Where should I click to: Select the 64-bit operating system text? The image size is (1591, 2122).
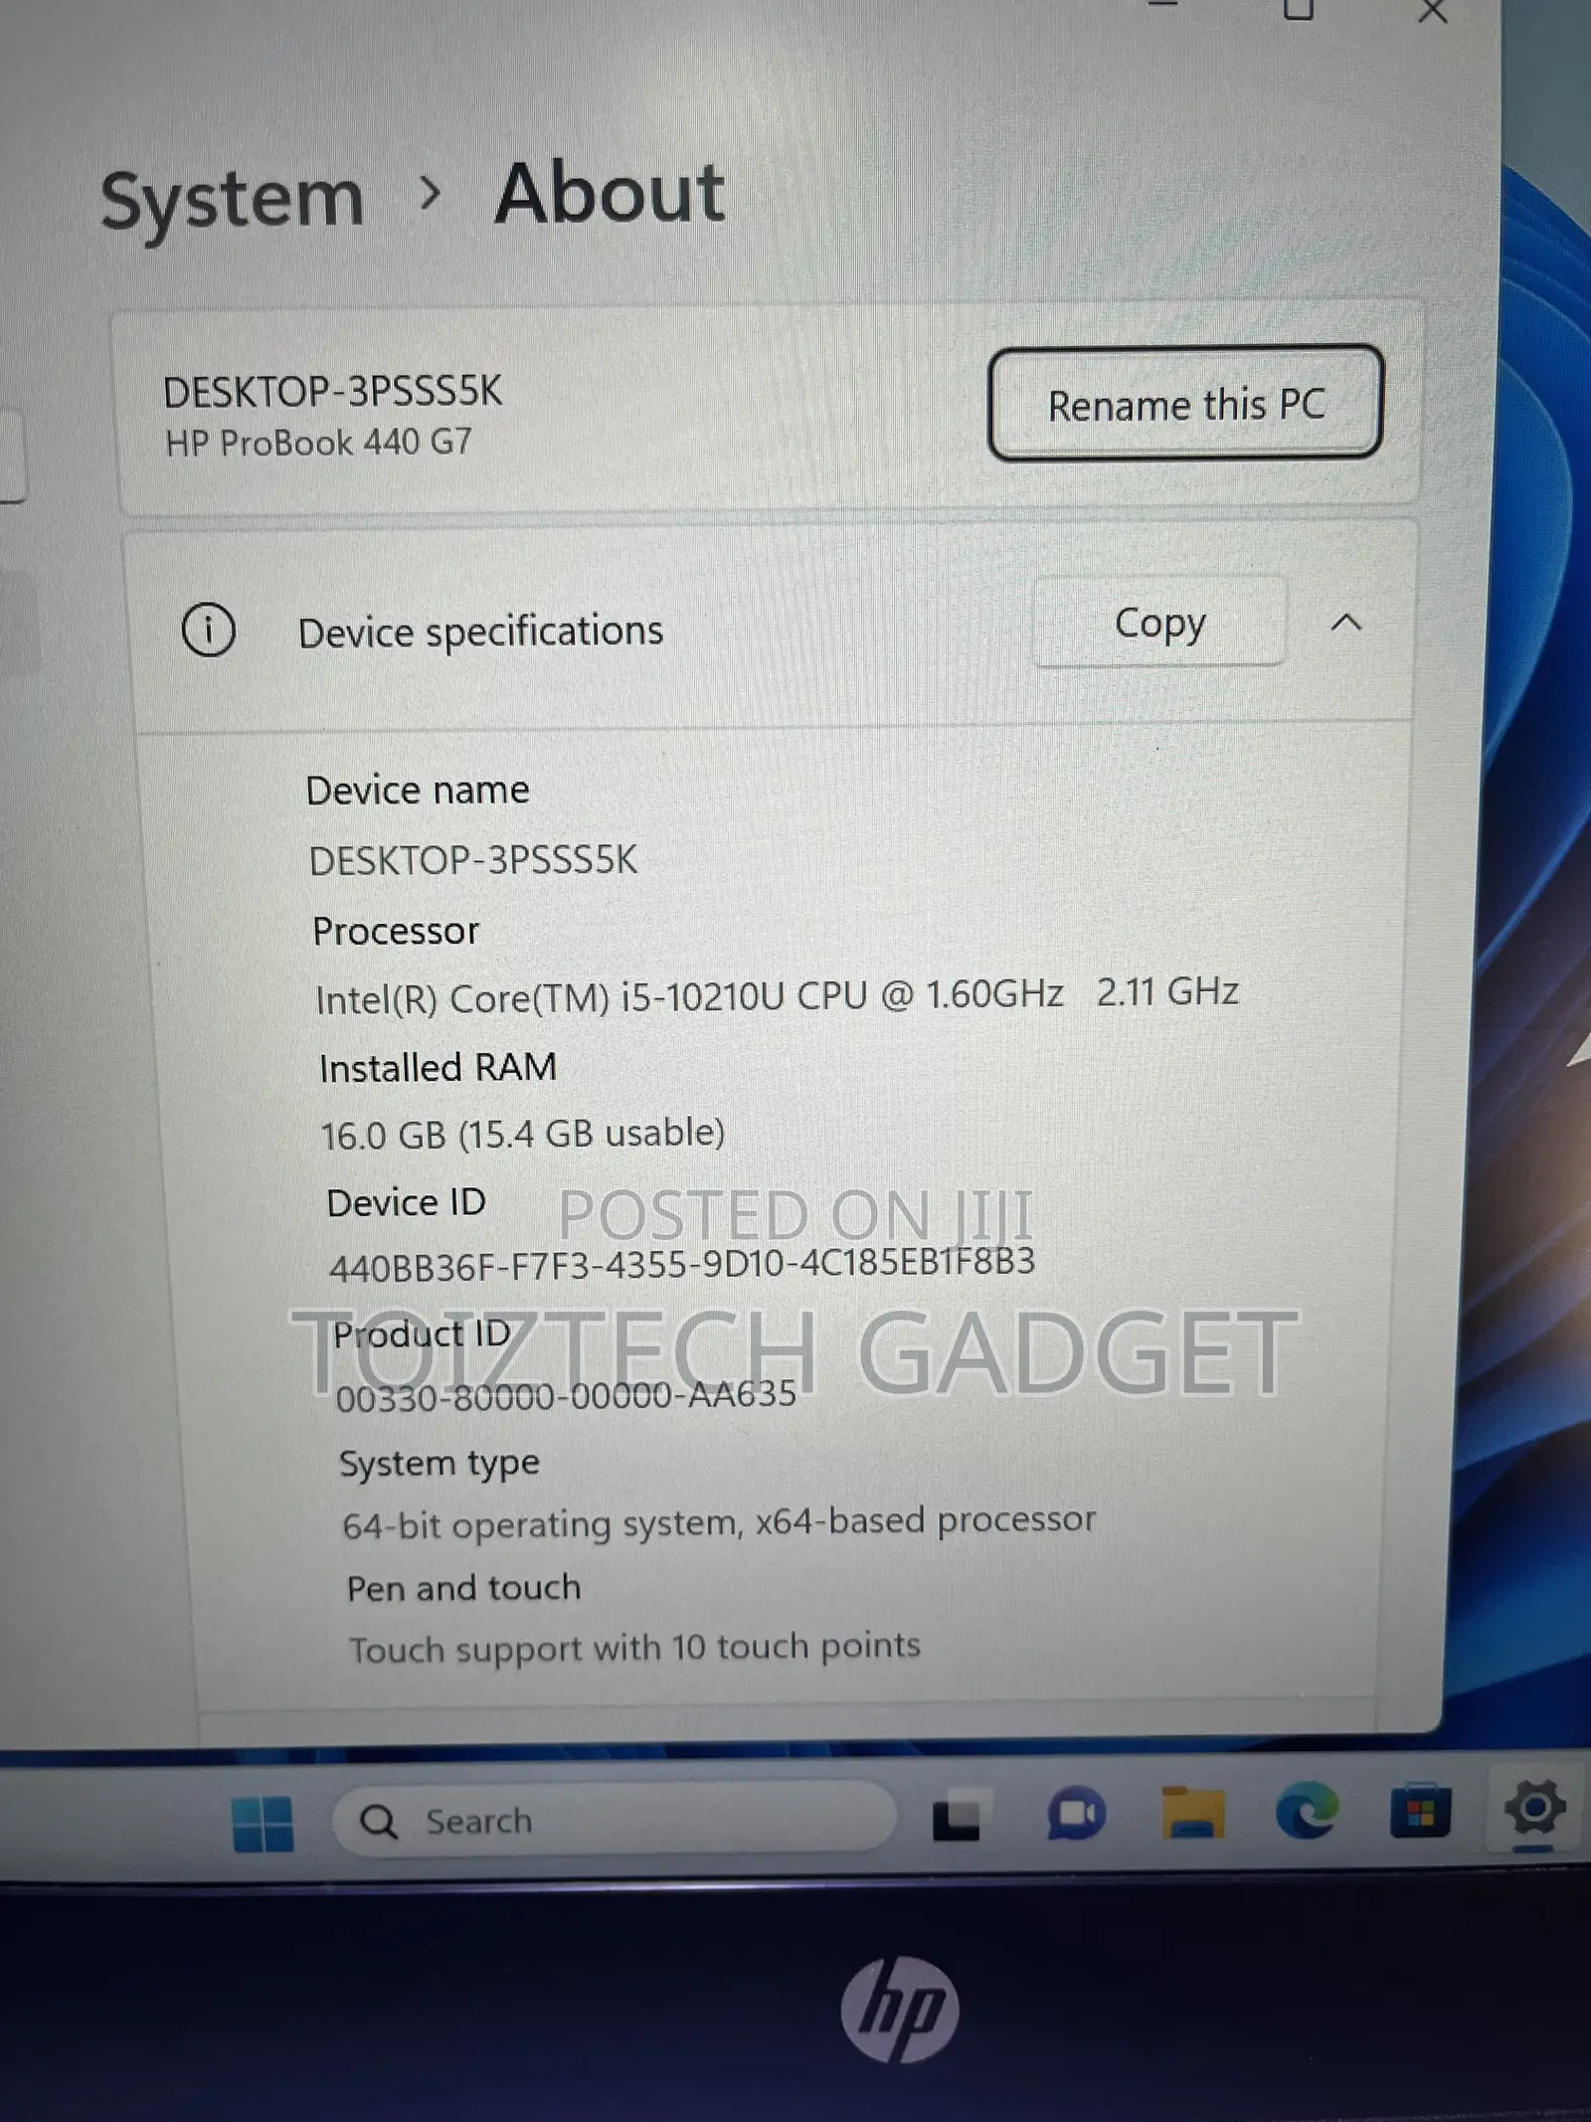pyautogui.click(x=718, y=1522)
